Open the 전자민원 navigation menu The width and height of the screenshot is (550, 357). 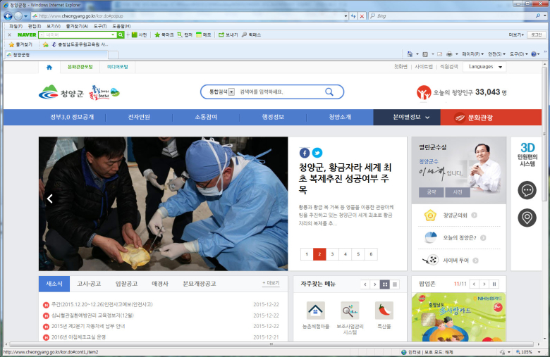pyautogui.click(x=139, y=118)
